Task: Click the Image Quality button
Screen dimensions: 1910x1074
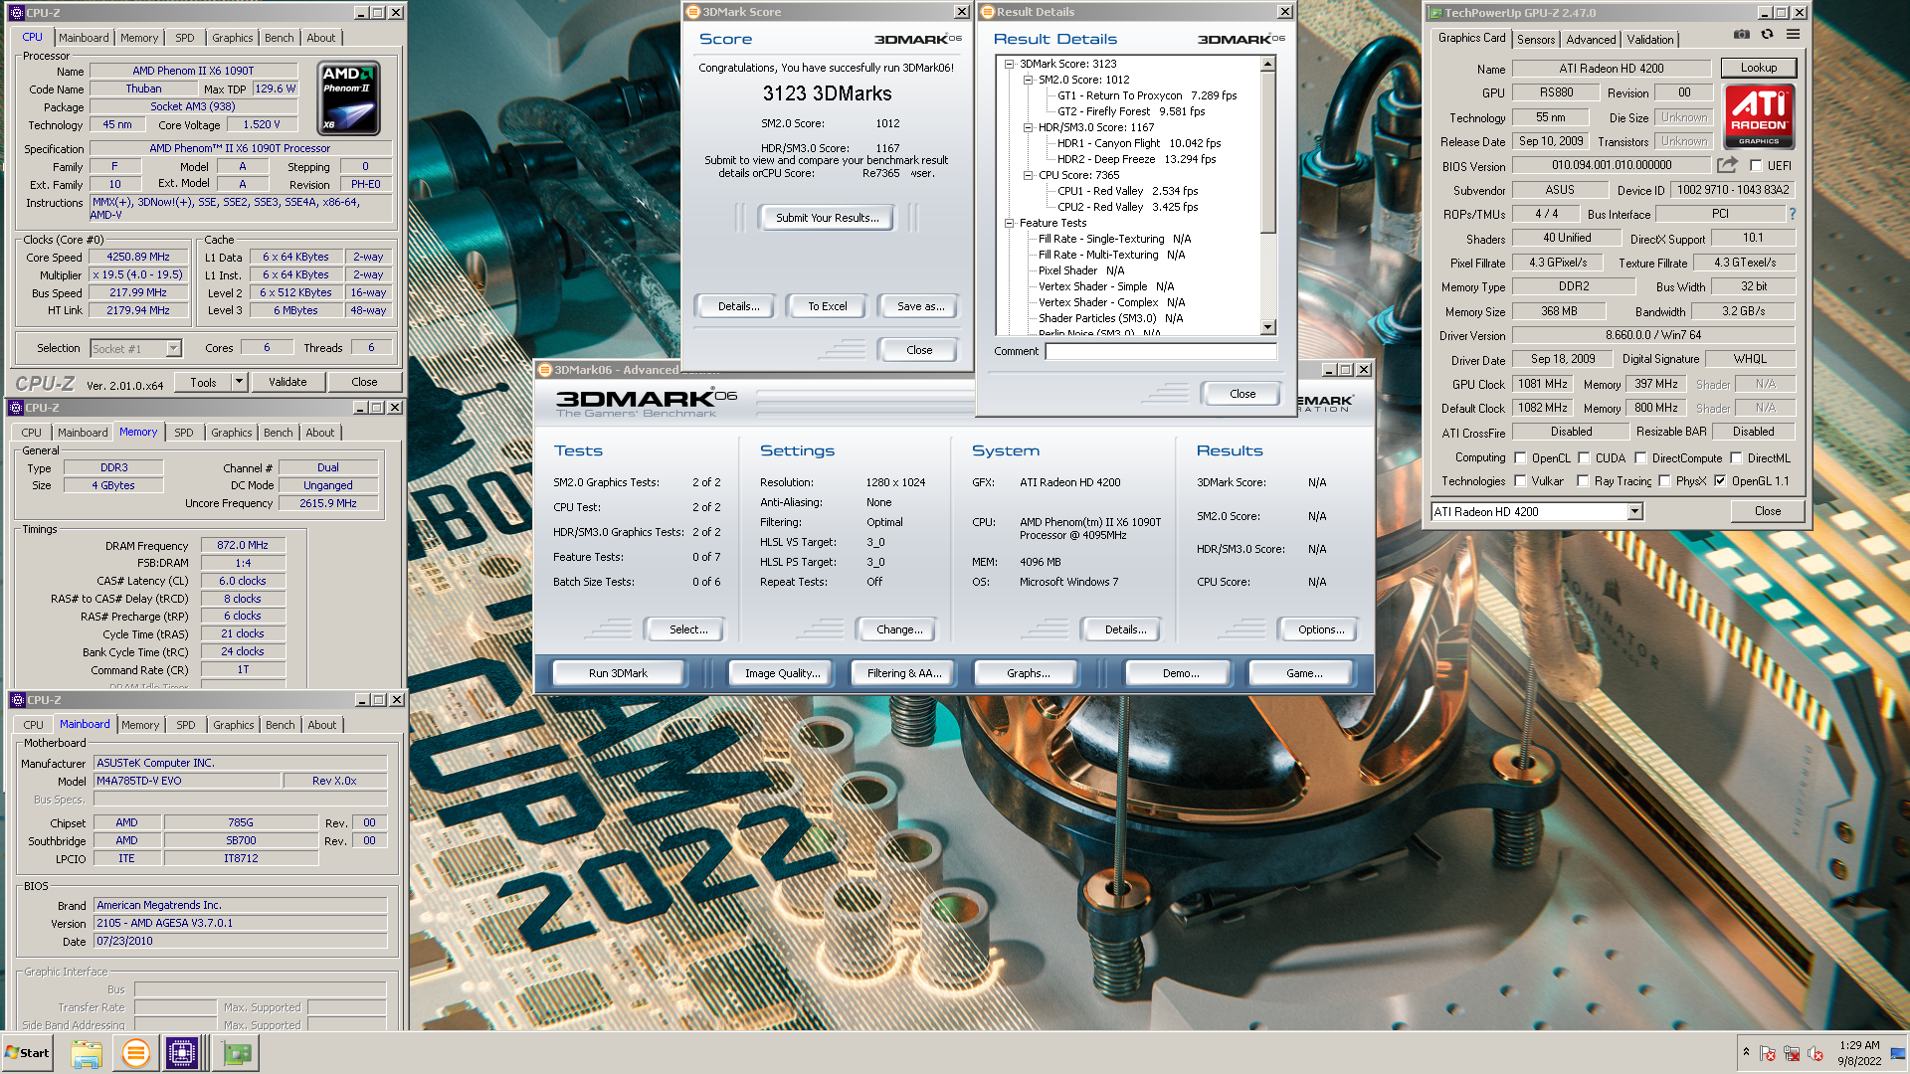Action: (783, 673)
